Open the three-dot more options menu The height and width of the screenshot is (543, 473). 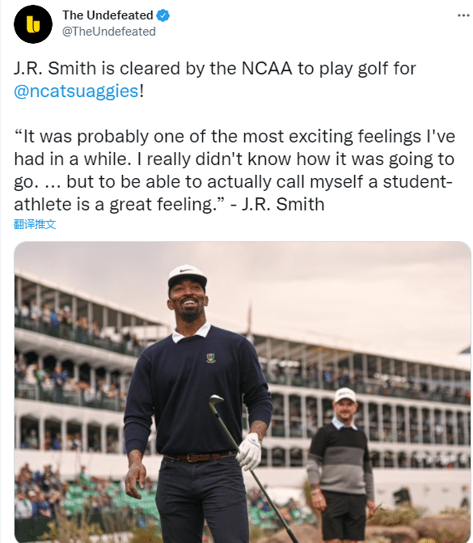pos(463,15)
